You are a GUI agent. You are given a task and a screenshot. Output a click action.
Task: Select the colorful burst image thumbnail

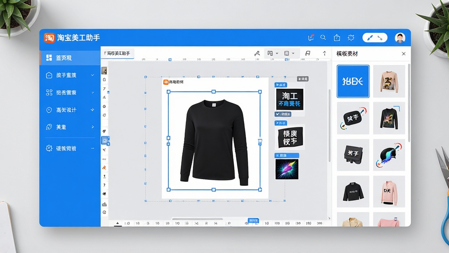click(287, 169)
